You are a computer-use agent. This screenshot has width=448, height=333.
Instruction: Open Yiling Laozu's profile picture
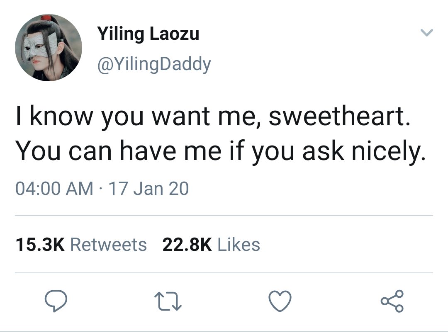49,48
